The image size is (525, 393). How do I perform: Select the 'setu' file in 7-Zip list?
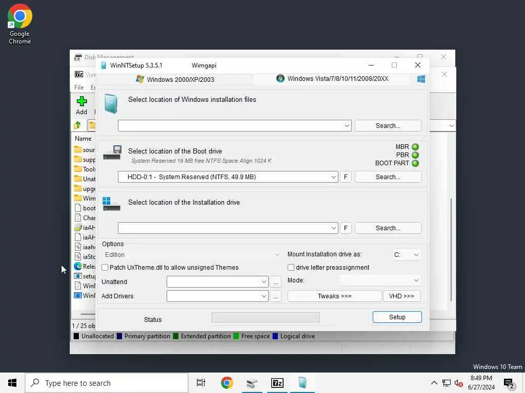(x=85, y=276)
